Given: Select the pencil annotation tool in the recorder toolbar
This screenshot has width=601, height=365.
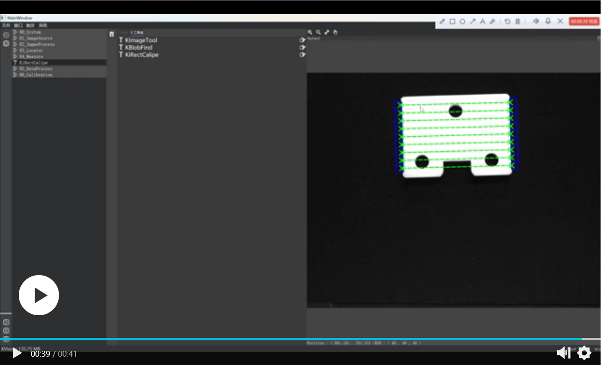Looking at the screenshot, I should click(442, 21).
